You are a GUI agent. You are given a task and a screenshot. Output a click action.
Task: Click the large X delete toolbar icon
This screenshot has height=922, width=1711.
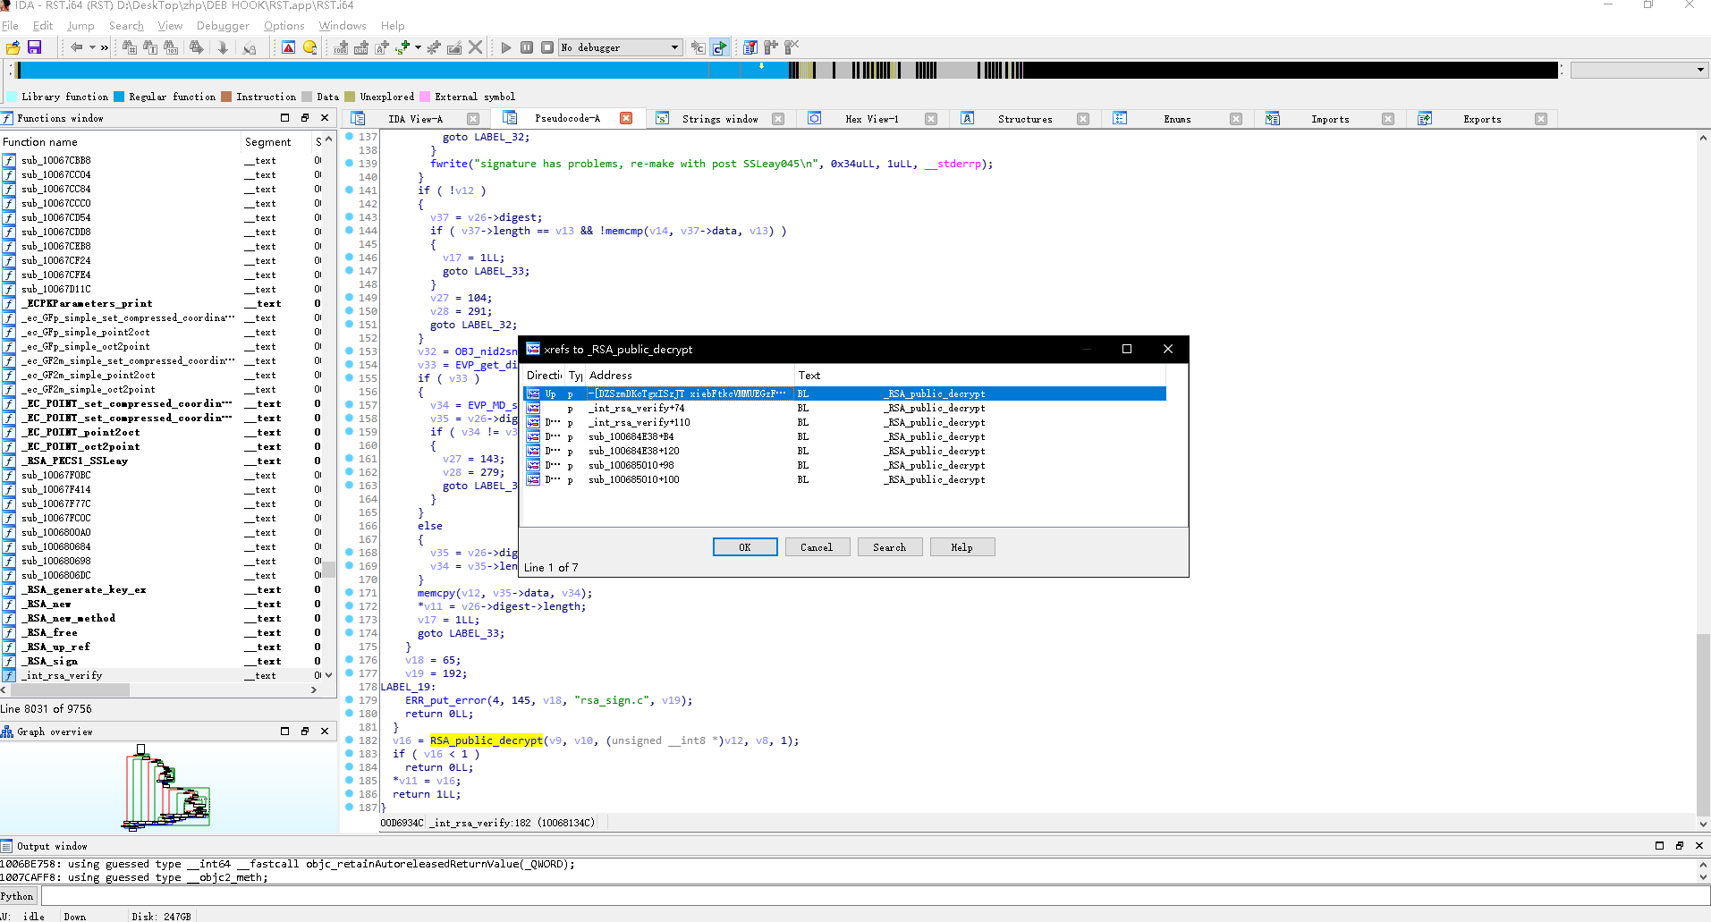pyautogui.click(x=476, y=47)
